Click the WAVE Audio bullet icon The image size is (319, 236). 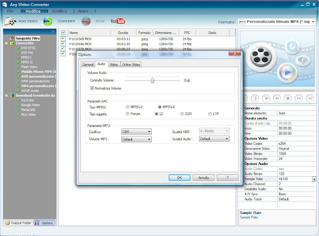click(x=18, y=91)
